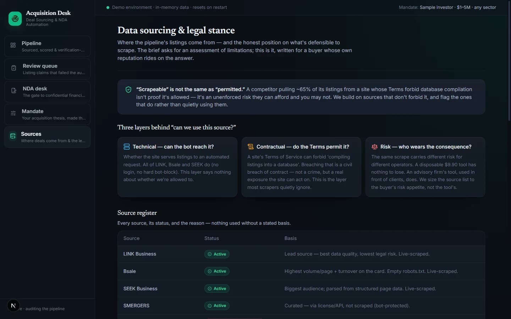This screenshot has height=319, width=511.
Task: Click the check icon in SMERGERS Active badge
Action: click(210, 306)
